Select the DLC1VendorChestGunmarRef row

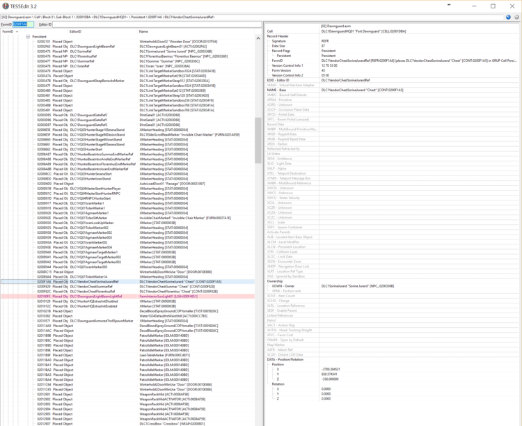tap(127, 287)
